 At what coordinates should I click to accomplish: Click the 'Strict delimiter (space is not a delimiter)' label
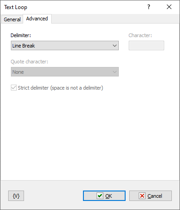pos(60,88)
